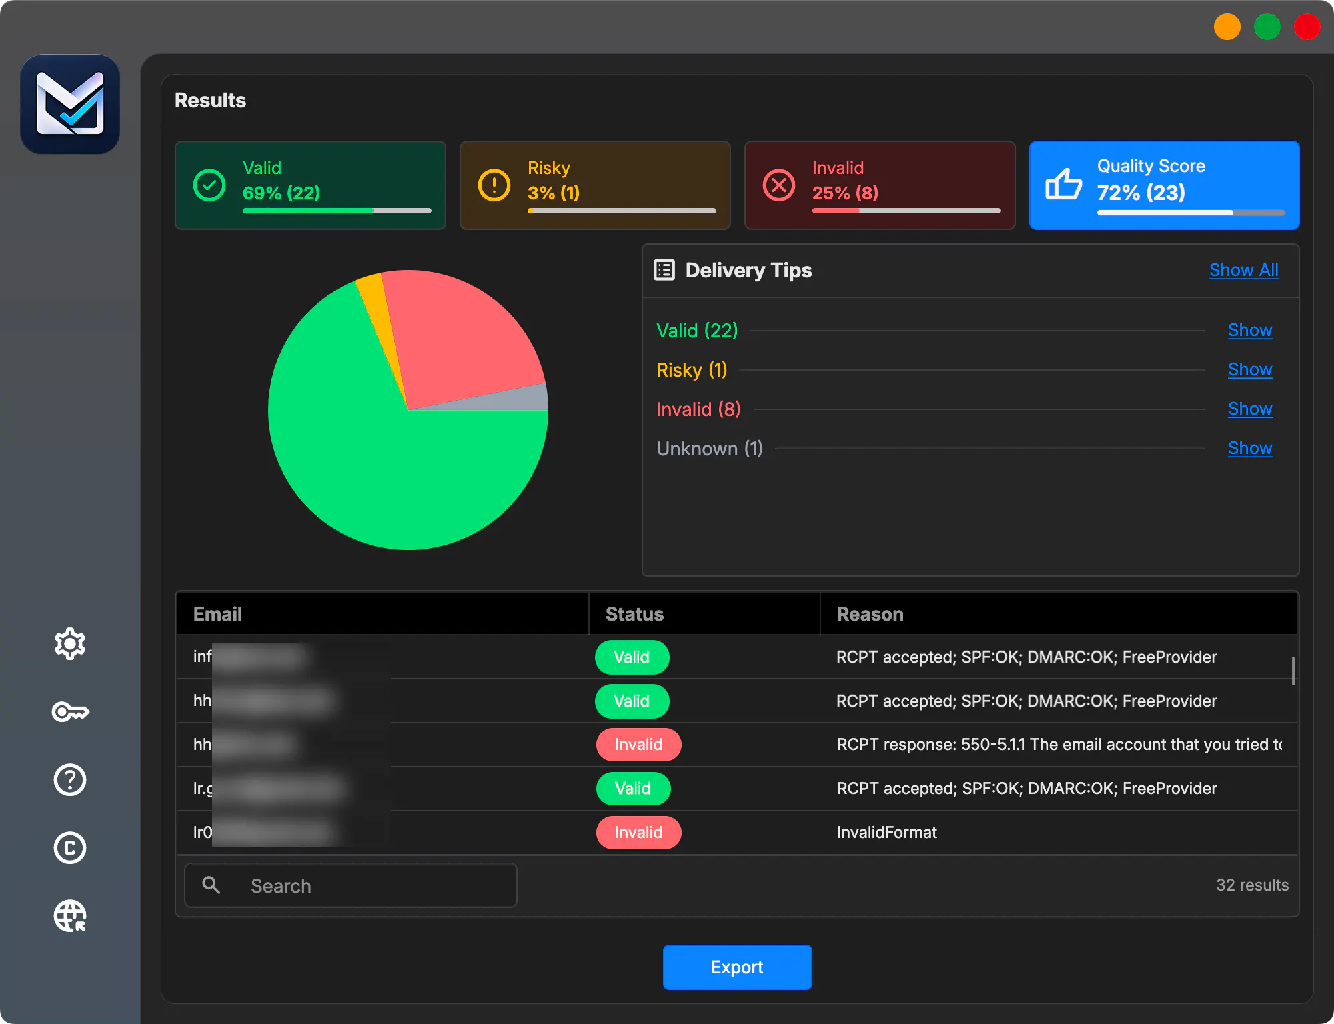Click the green window control button
Image resolution: width=1334 pixels, height=1024 pixels.
pos(1267,27)
